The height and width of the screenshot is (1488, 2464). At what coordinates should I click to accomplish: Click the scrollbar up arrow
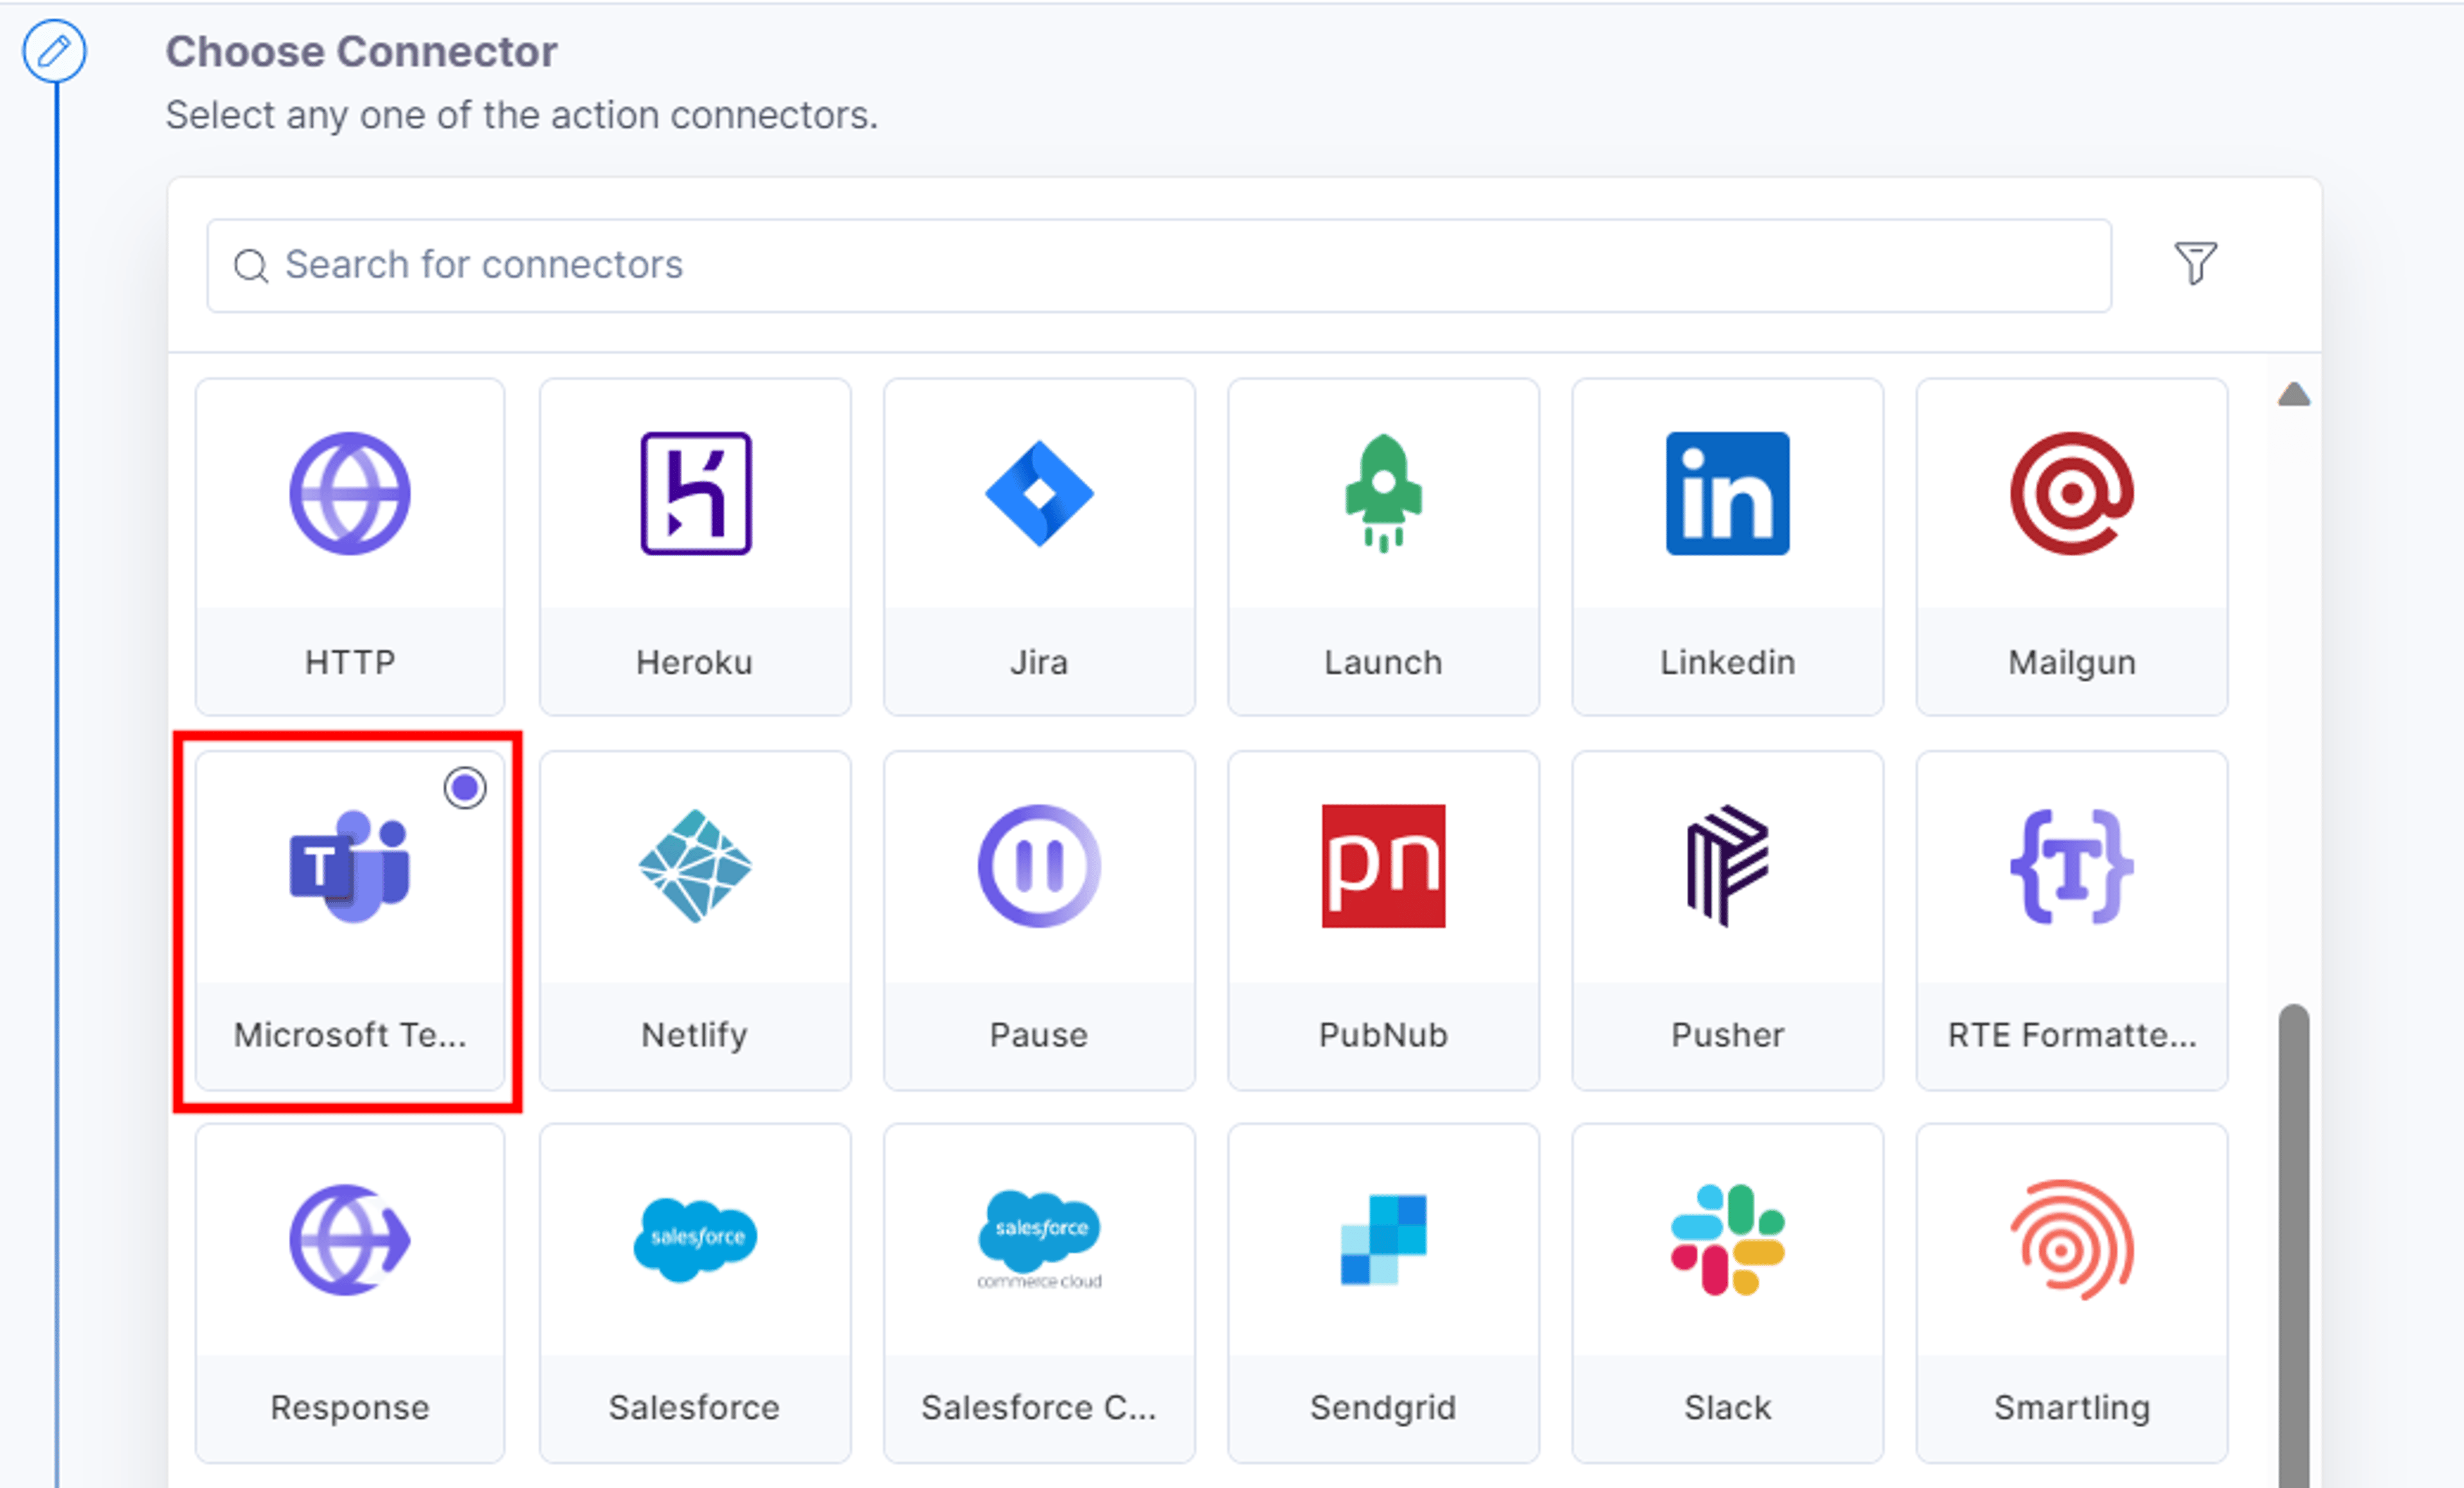(2294, 395)
